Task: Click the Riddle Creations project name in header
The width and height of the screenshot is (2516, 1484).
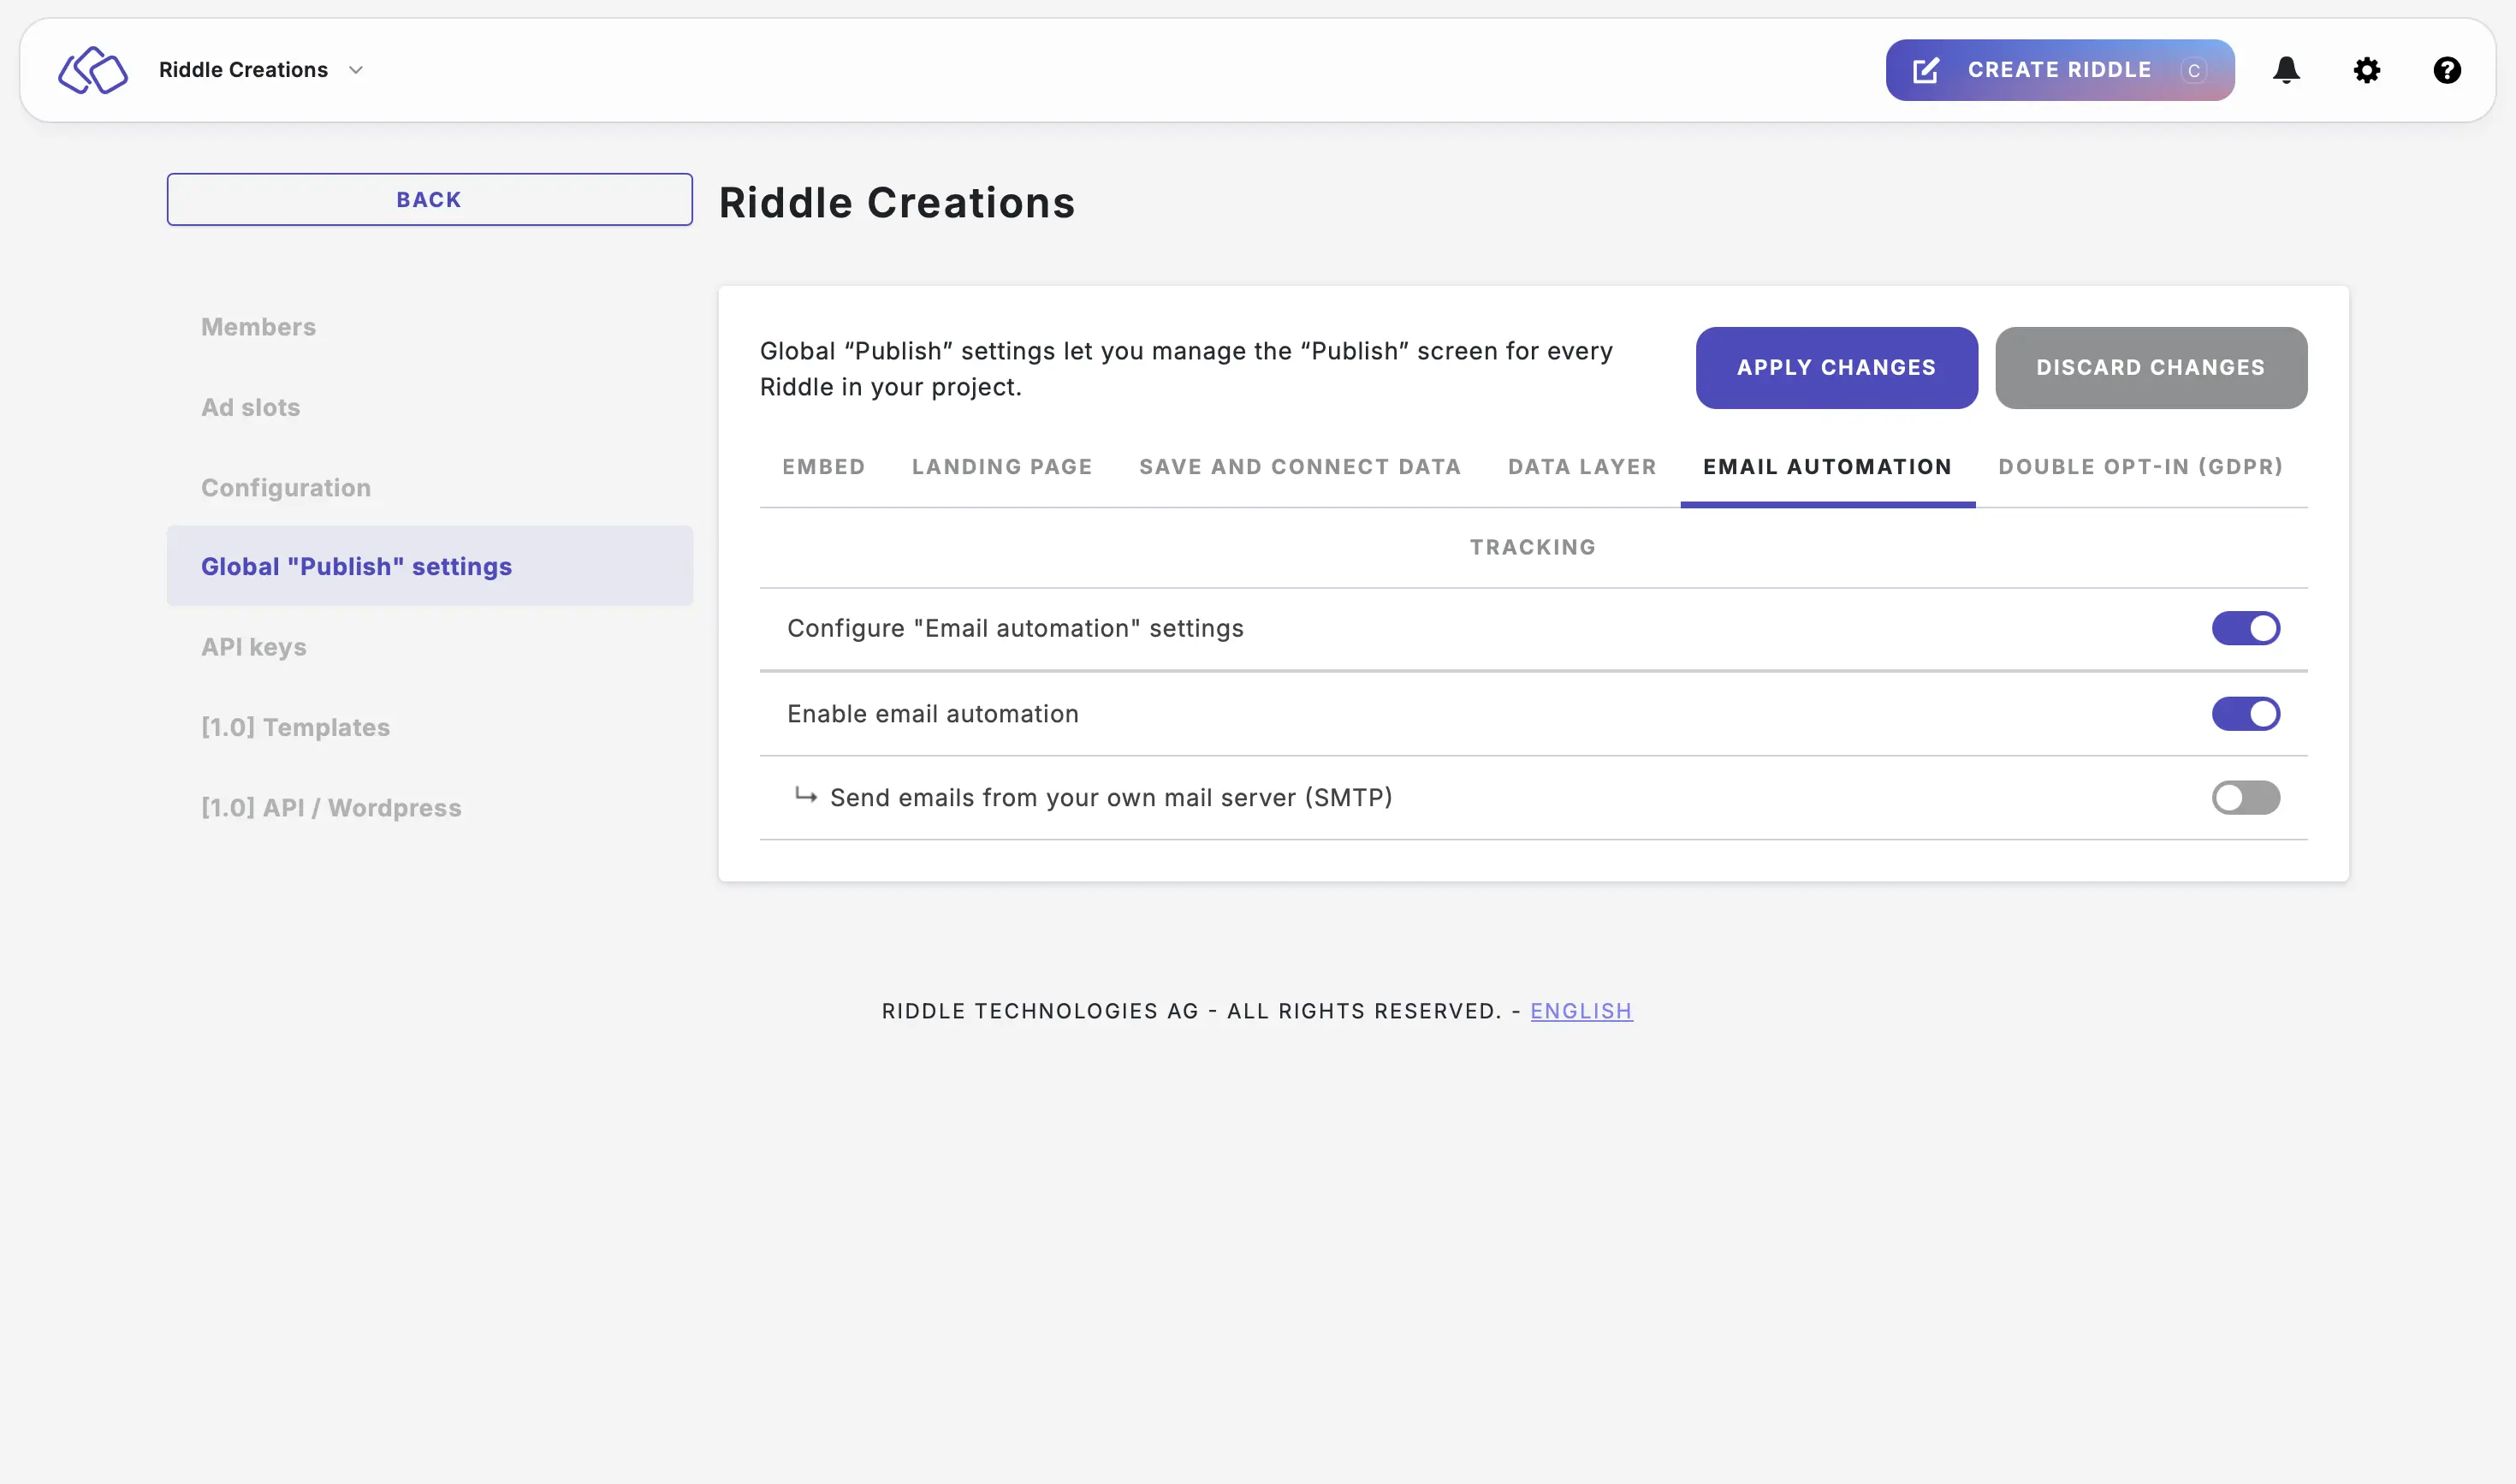Action: click(243, 70)
